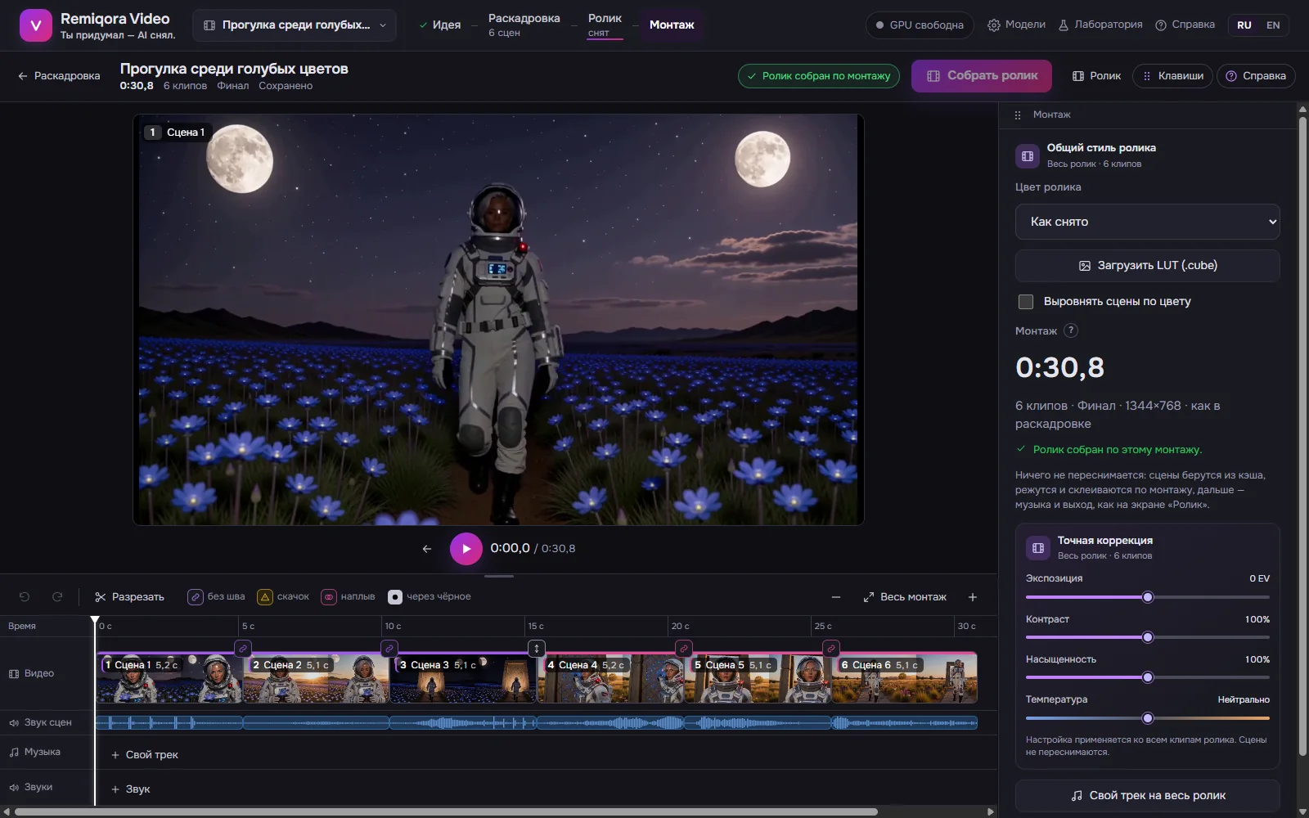The height and width of the screenshot is (818, 1309).
Task: Choose the 'скачок' transition type
Action: (x=283, y=597)
